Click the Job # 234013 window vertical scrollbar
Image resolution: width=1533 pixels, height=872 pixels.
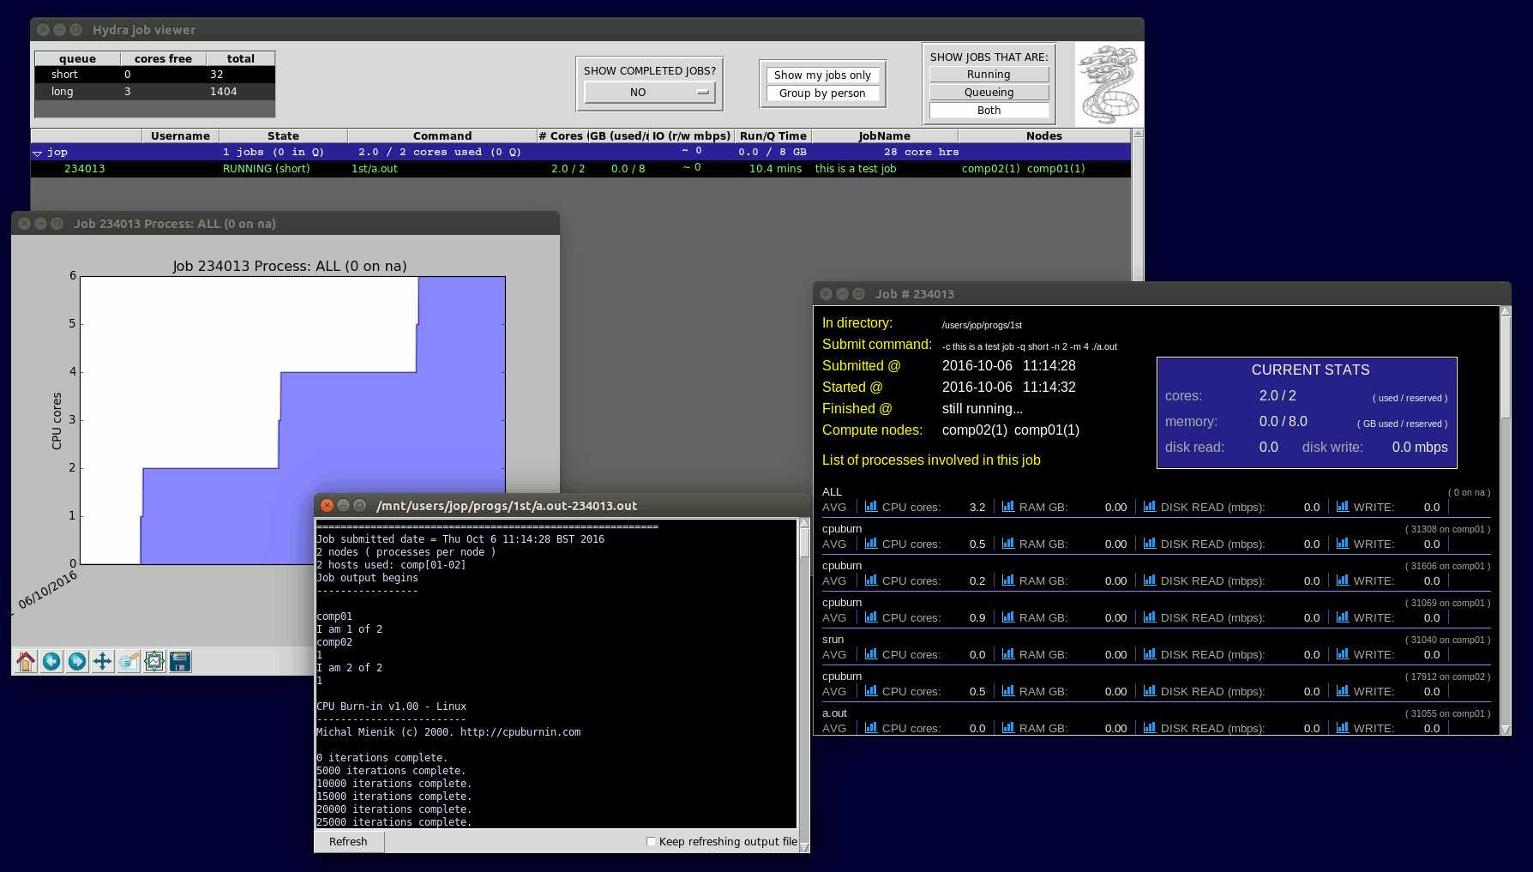[x=1506, y=520]
